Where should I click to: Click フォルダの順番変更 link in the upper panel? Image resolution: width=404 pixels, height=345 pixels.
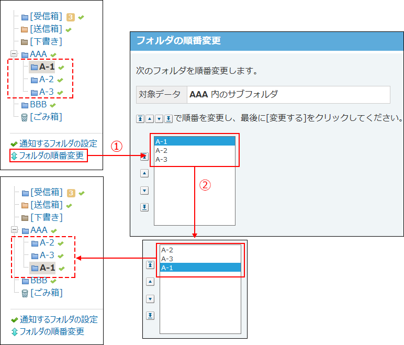coord(51,155)
